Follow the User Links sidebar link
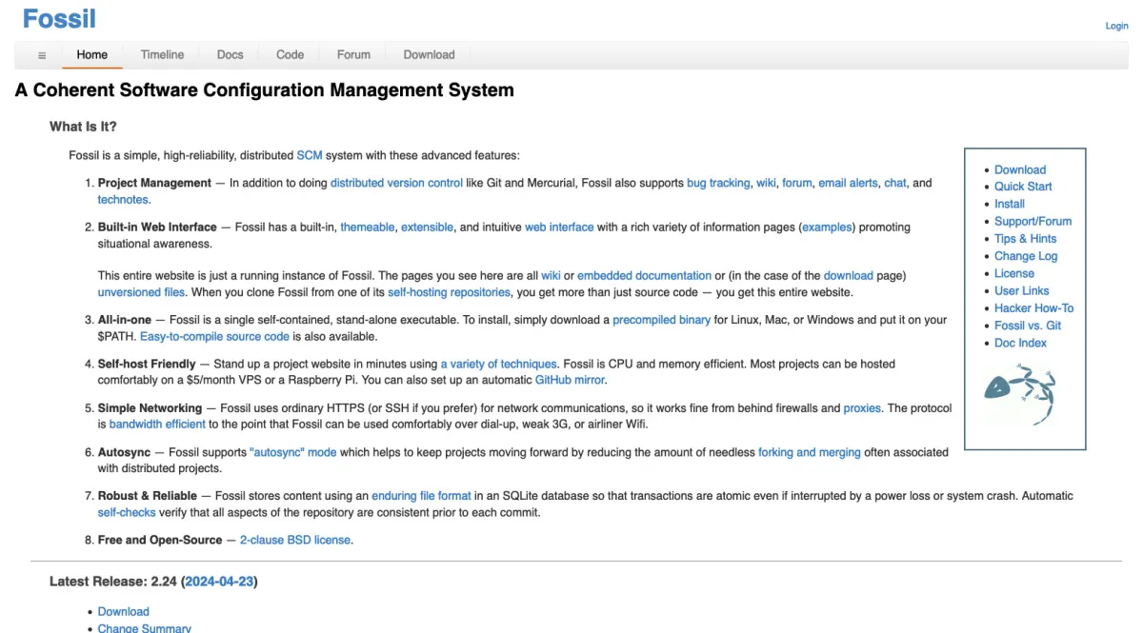The image size is (1143, 633). 1022,290
